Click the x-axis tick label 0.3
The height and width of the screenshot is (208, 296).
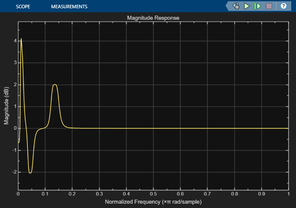pos(99,194)
